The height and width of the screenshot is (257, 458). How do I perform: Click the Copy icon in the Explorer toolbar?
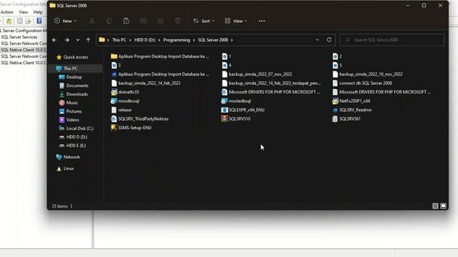pos(109,21)
